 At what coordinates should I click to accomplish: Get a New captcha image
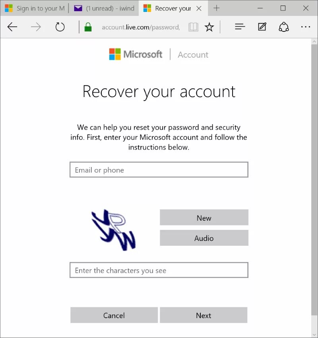[204, 217]
